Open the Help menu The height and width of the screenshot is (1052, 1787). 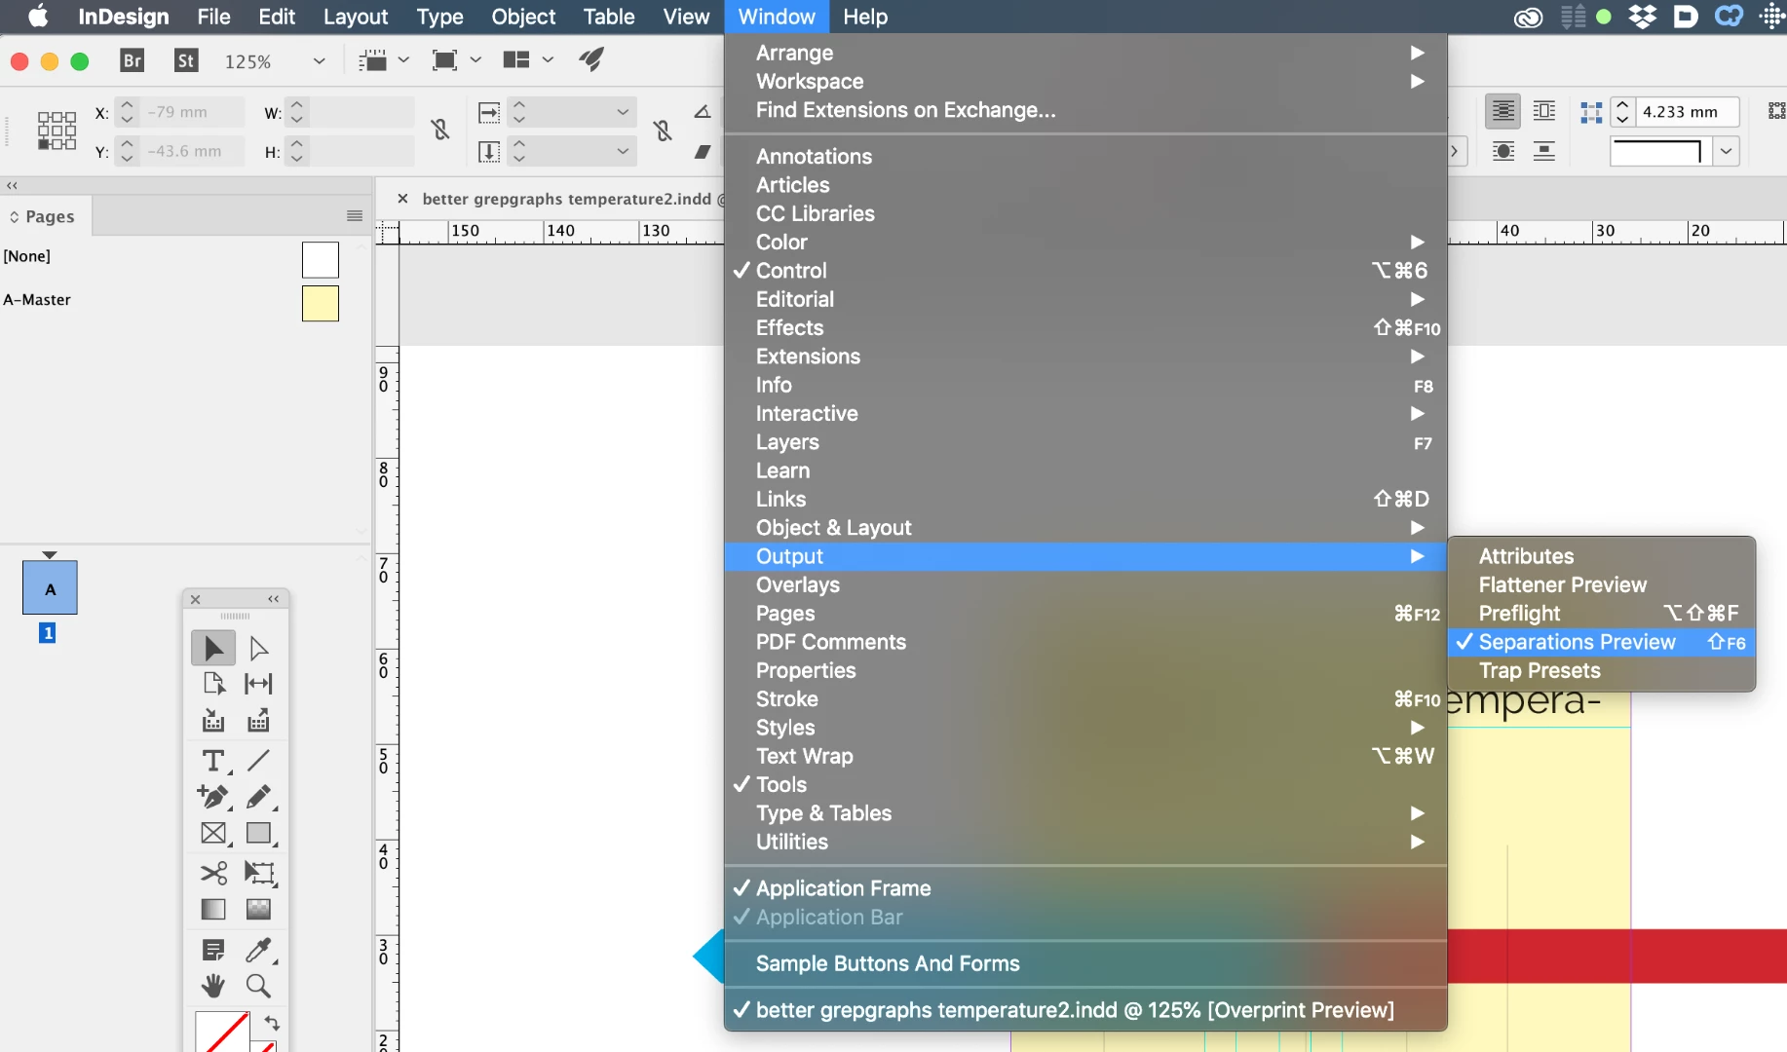(x=865, y=17)
